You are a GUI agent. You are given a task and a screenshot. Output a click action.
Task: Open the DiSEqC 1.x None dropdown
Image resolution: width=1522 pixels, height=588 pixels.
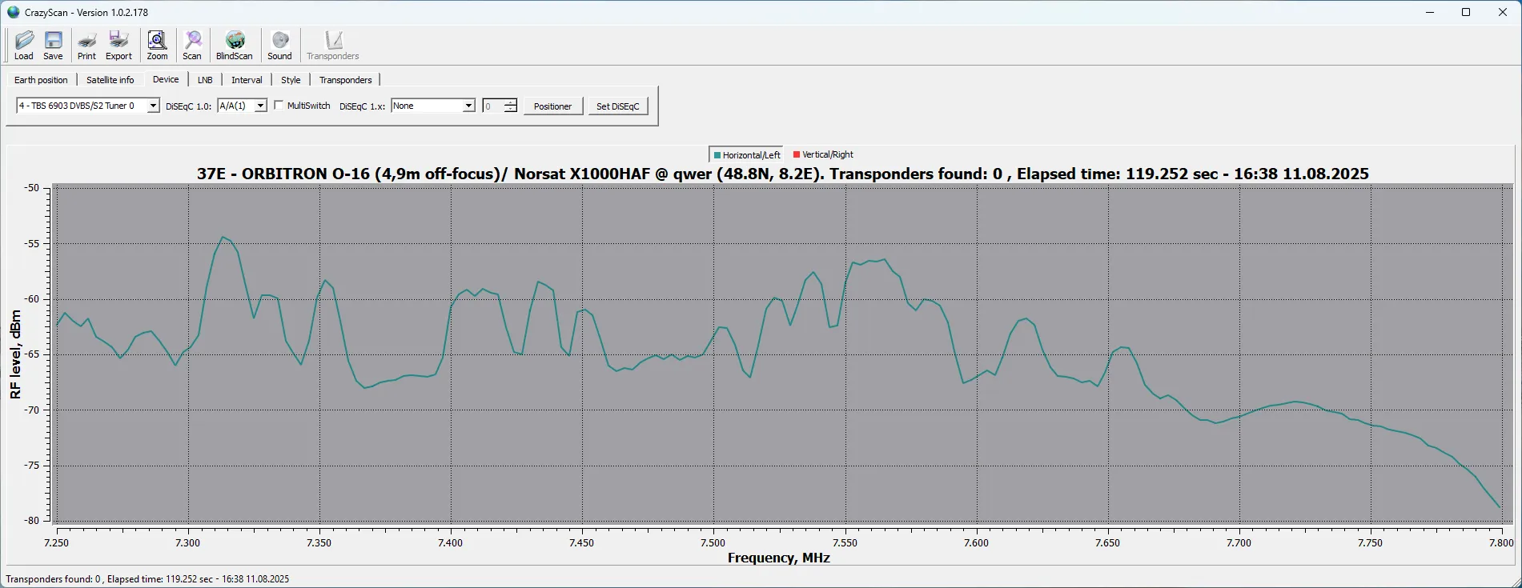click(x=468, y=106)
